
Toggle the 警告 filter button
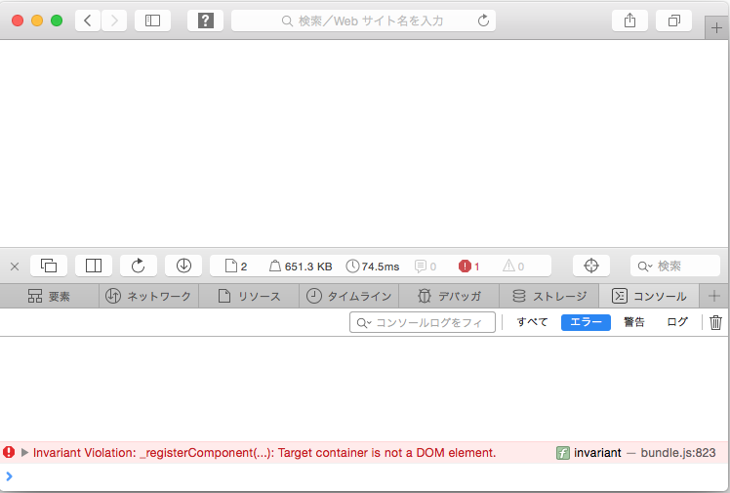[x=634, y=322]
